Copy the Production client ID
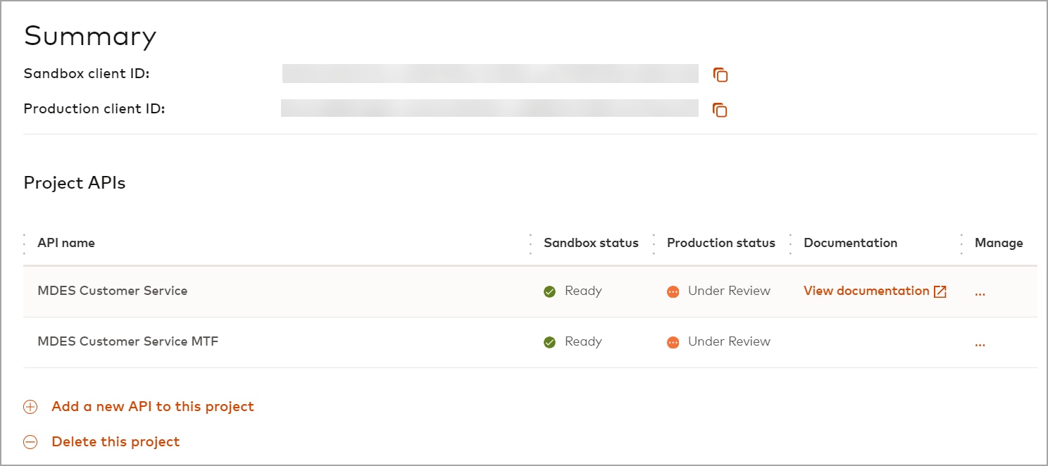The image size is (1048, 466). (x=719, y=110)
